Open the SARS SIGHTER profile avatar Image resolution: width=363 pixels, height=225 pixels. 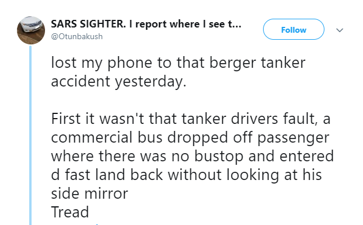[x=31, y=30]
